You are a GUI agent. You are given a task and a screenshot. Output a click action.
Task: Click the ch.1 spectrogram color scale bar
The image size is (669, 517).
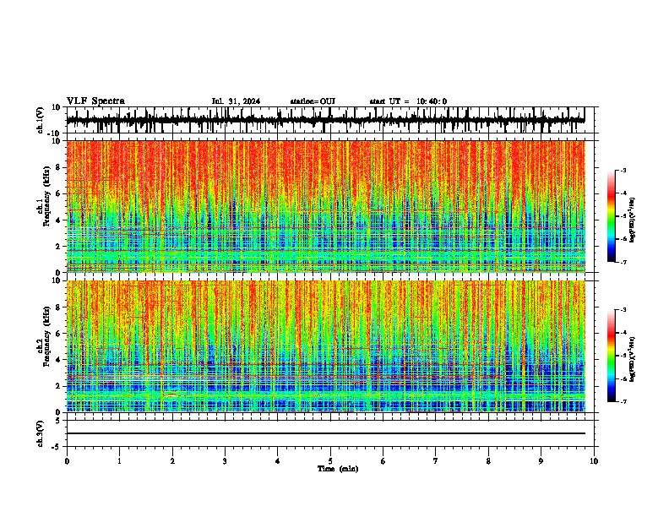click(612, 216)
